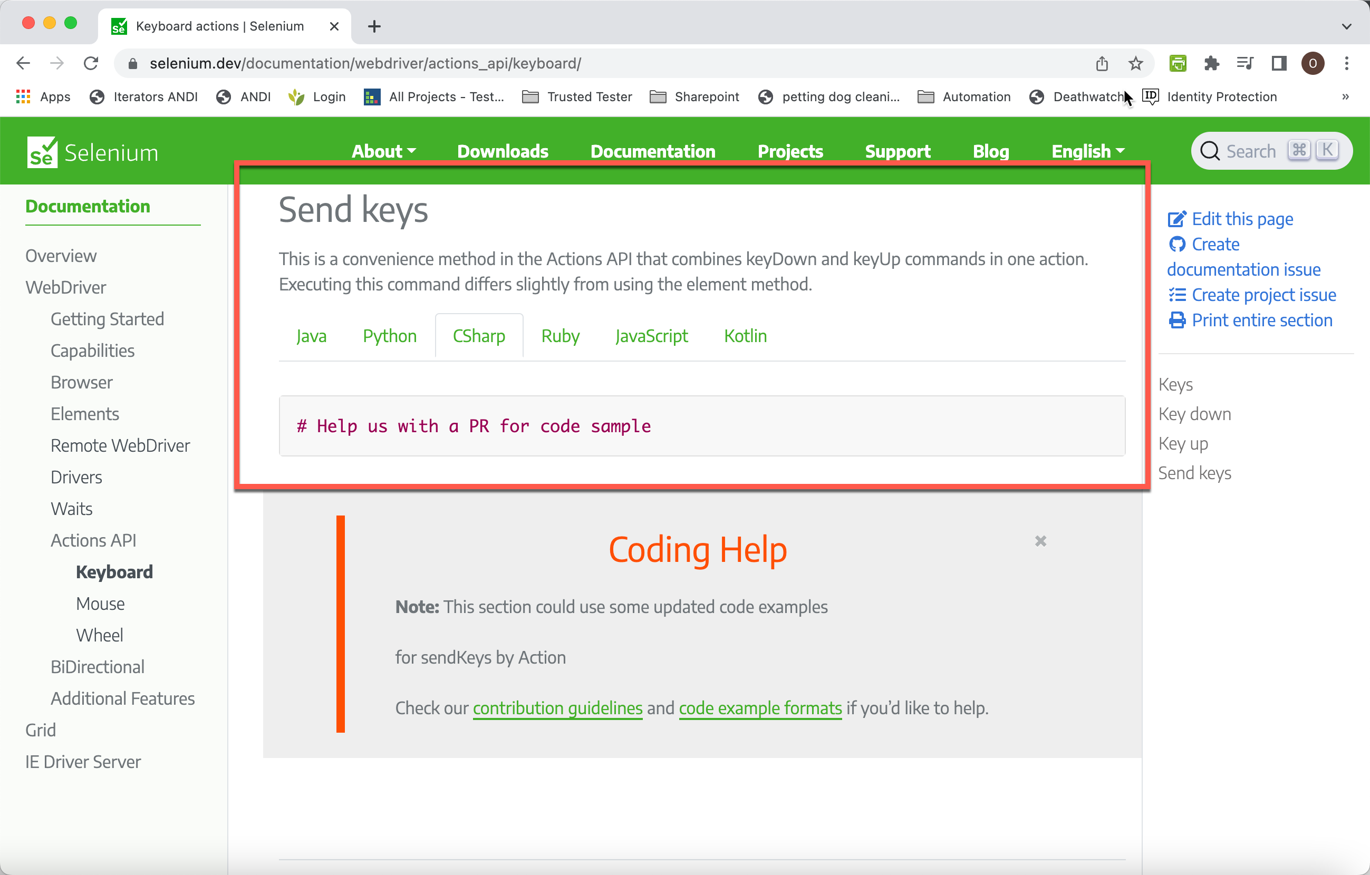Click the browser extensions puzzle icon
This screenshot has height=875, width=1370.
tap(1211, 63)
